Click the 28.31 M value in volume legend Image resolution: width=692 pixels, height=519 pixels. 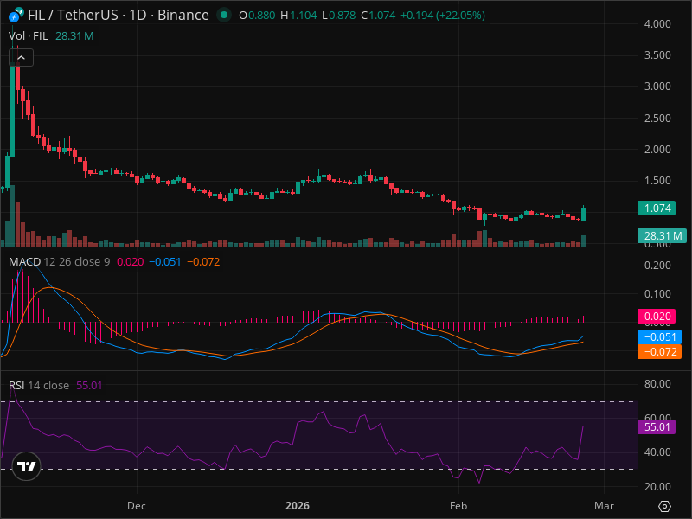click(x=74, y=36)
